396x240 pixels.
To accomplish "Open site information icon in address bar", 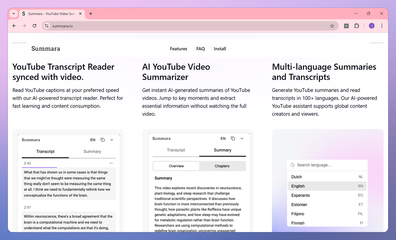I will coord(47,26).
